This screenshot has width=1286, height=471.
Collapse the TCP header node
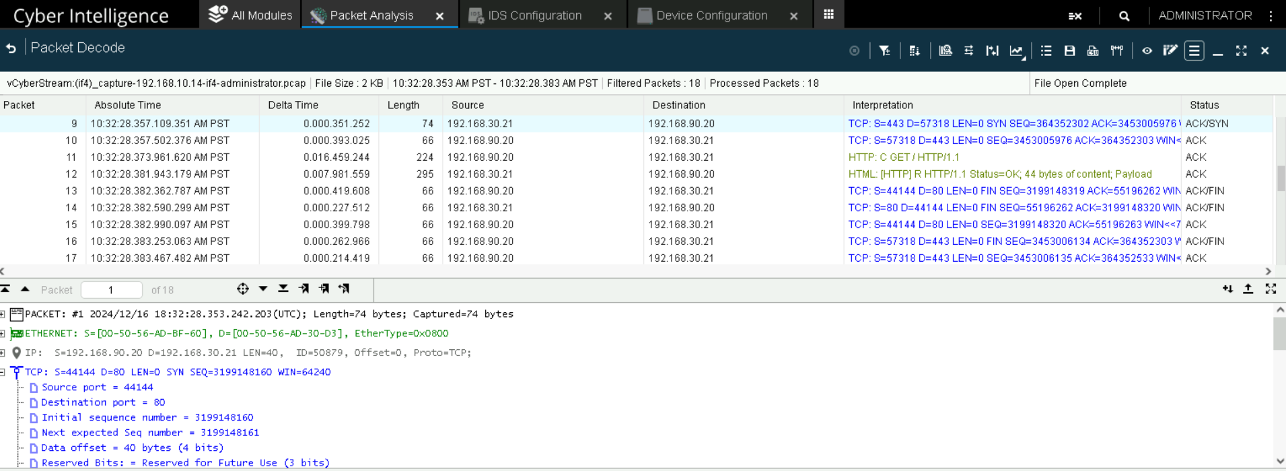pyautogui.click(x=3, y=372)
